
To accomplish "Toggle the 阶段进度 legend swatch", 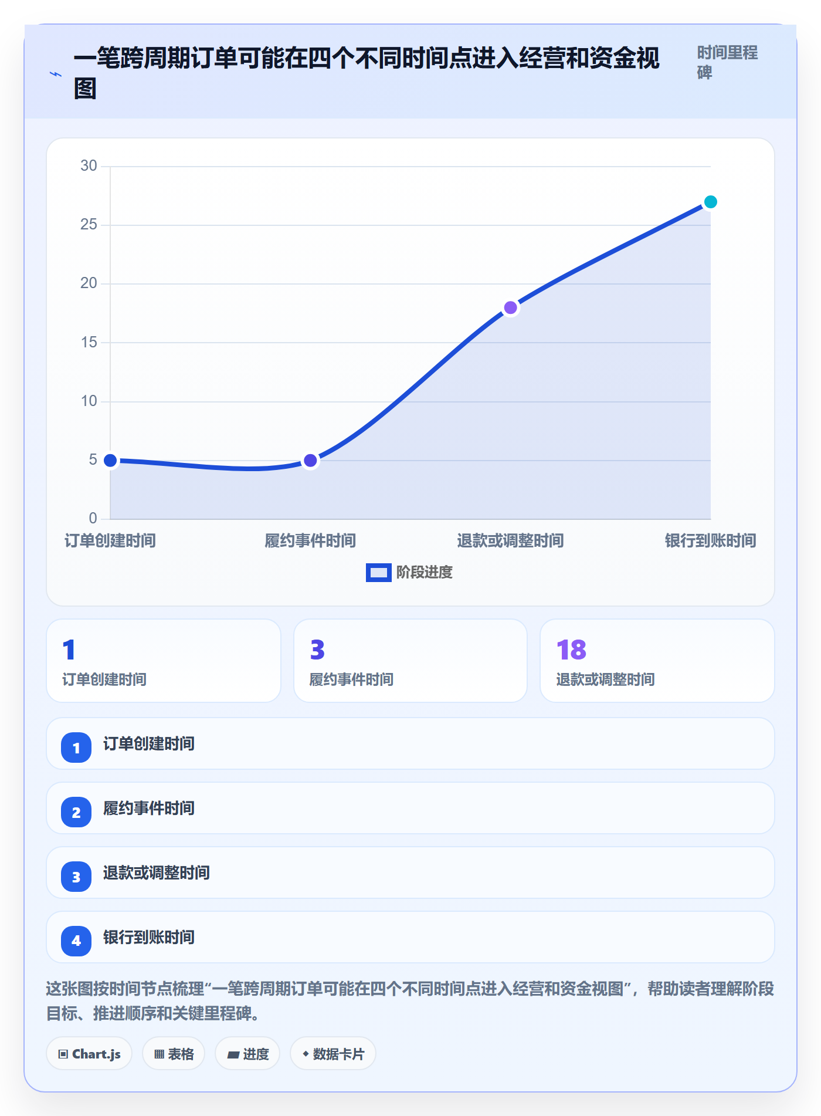I will click(x=378, y=572).
